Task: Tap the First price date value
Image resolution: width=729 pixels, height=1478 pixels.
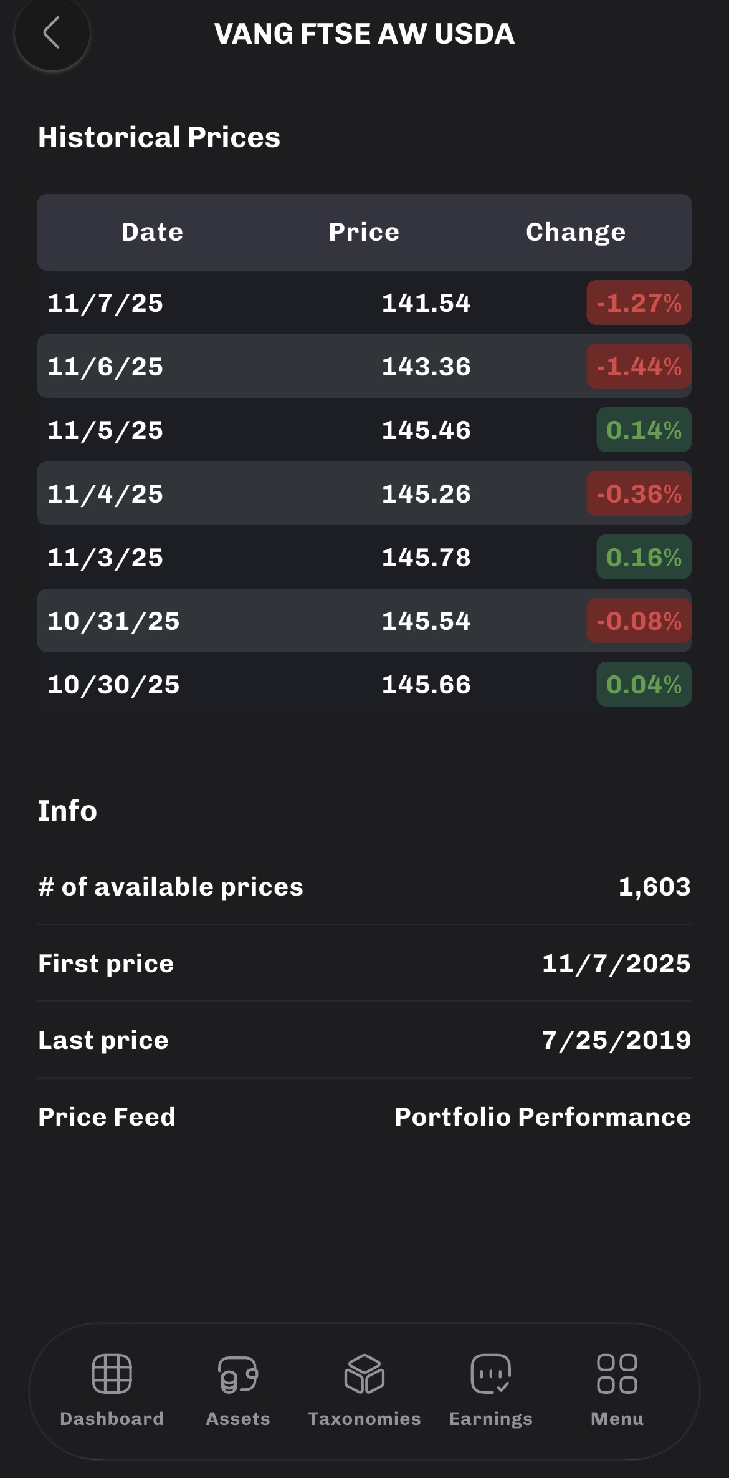Action: pos(616,964)
